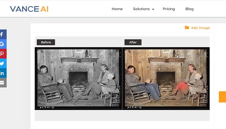Select the Before label
Viewport: 226px width, 129px height.
pos(46,42)
